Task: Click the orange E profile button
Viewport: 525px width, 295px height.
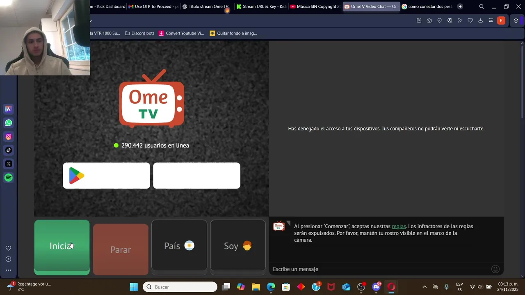Action: (501, 20)
